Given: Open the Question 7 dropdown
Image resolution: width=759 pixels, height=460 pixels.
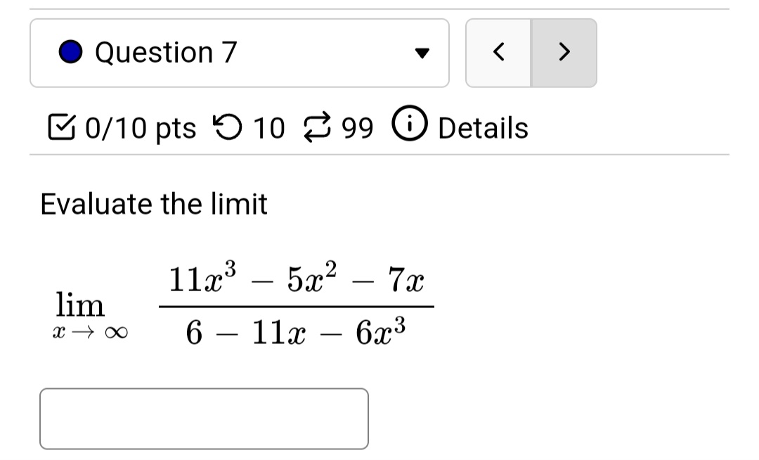Looking at the screenshot, I should point(239,52).
